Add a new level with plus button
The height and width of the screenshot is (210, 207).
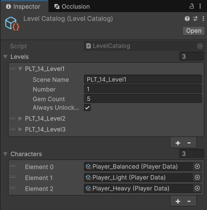coord(178,143)
